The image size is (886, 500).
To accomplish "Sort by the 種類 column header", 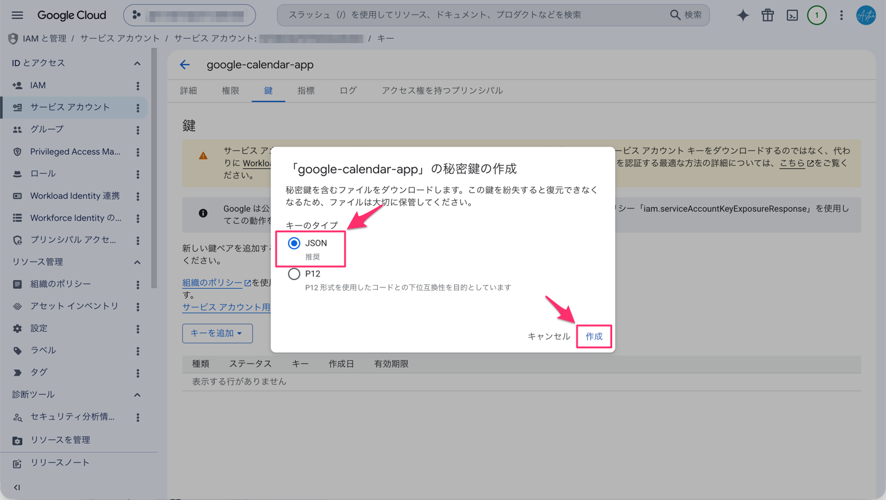I will click(201, 364).
